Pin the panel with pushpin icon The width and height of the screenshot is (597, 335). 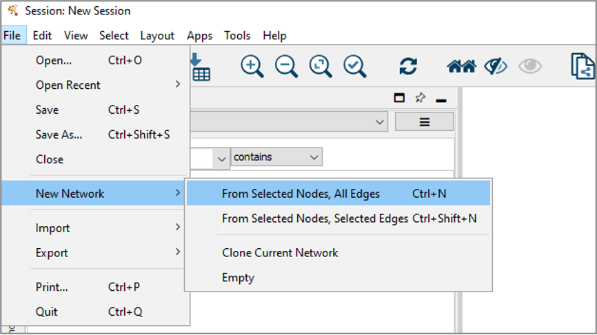(420, 98)
